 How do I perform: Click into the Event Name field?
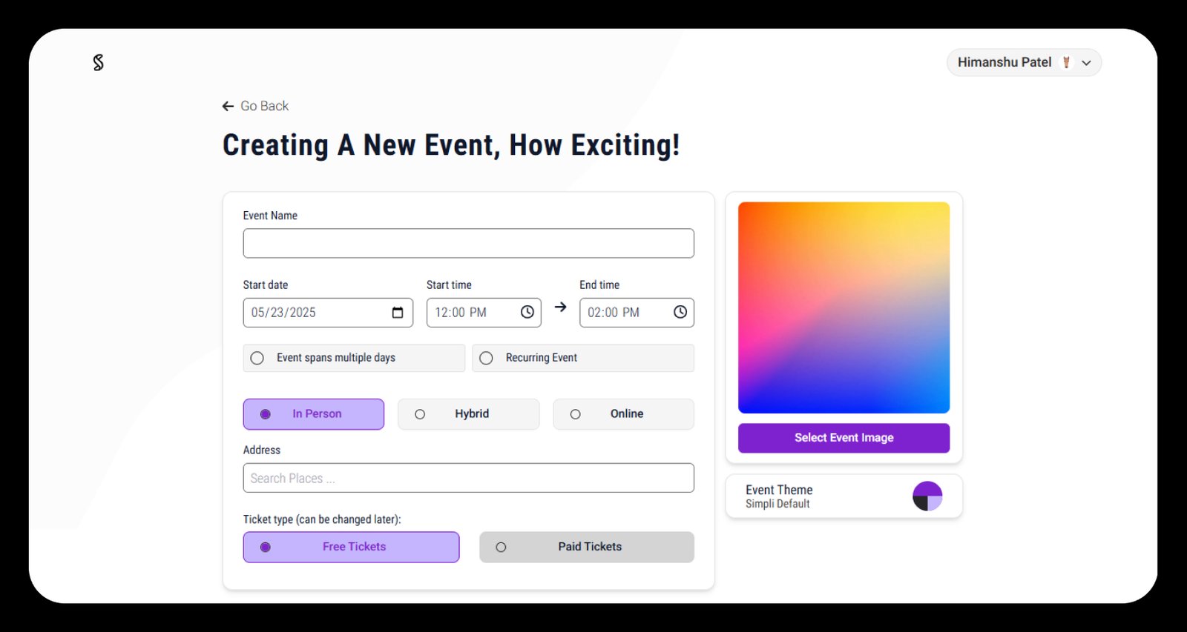point(468,244)
